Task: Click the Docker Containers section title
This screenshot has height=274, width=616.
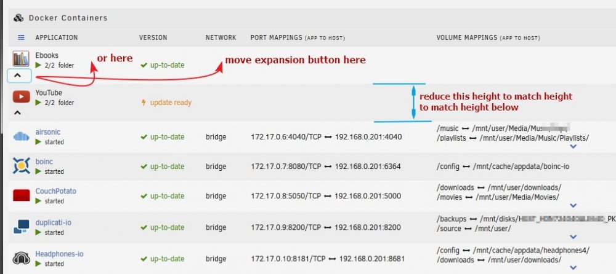Action: (68, 18)
